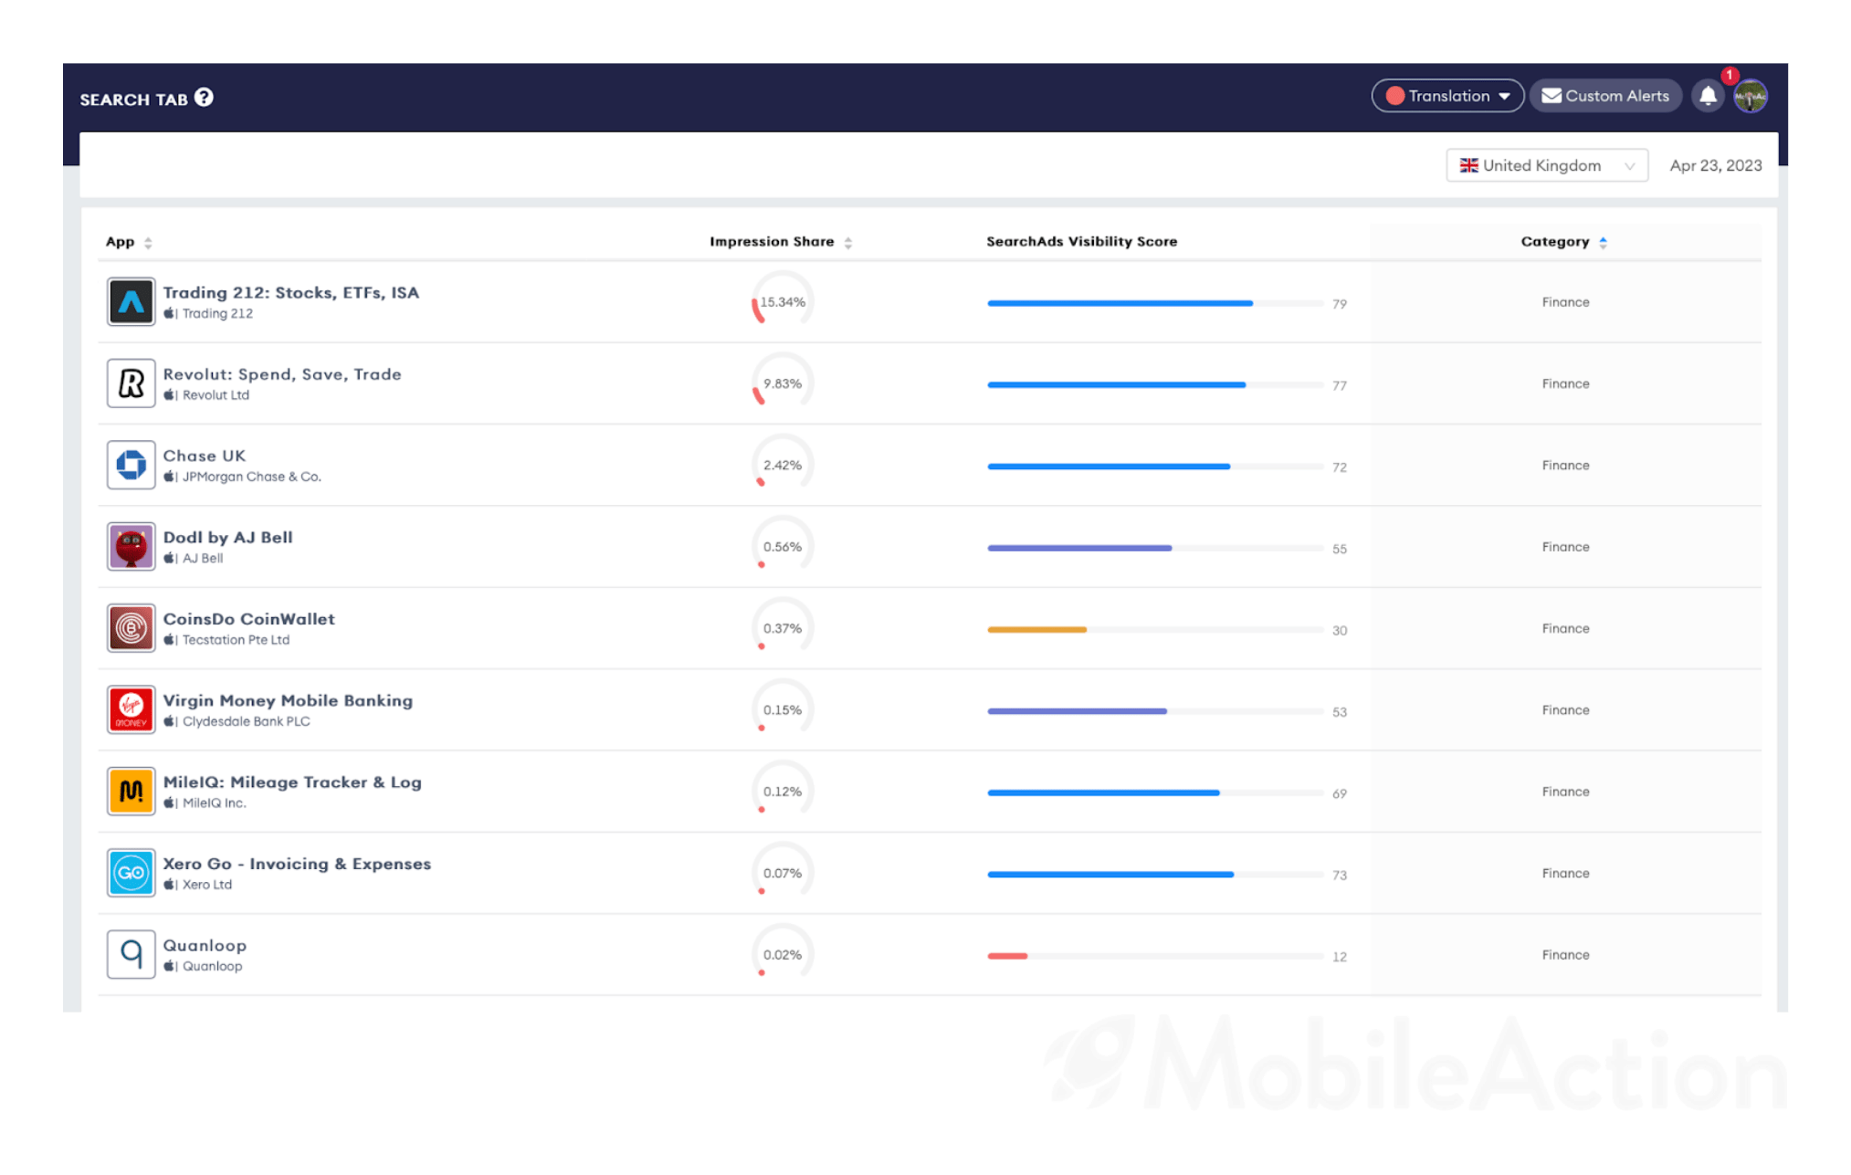Click the SEARCH TAB page title
This screenshot has height=1175, width=1851.
point(133,100)
